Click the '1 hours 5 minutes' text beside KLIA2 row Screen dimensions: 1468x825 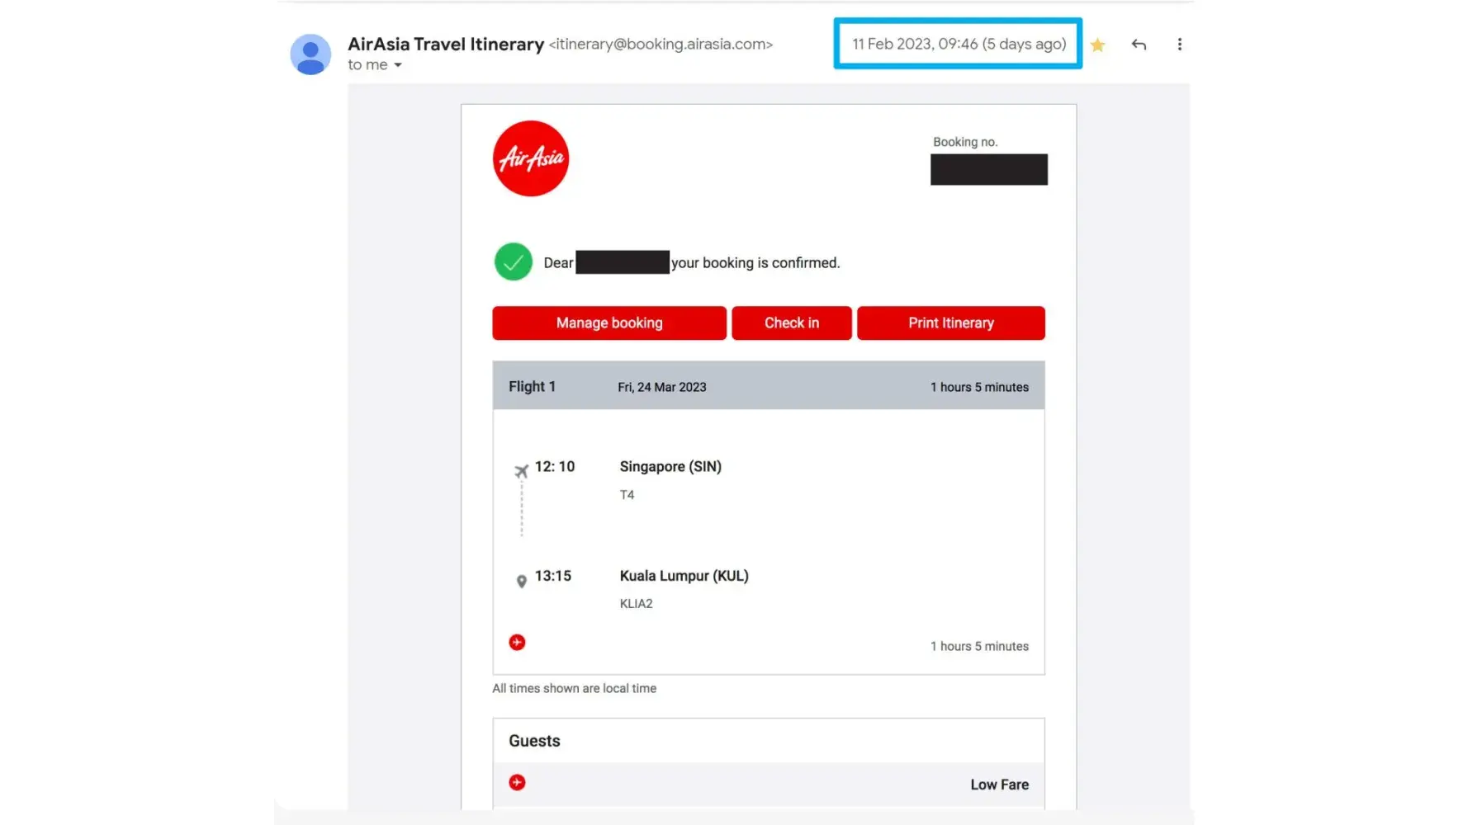click(980, 647)
